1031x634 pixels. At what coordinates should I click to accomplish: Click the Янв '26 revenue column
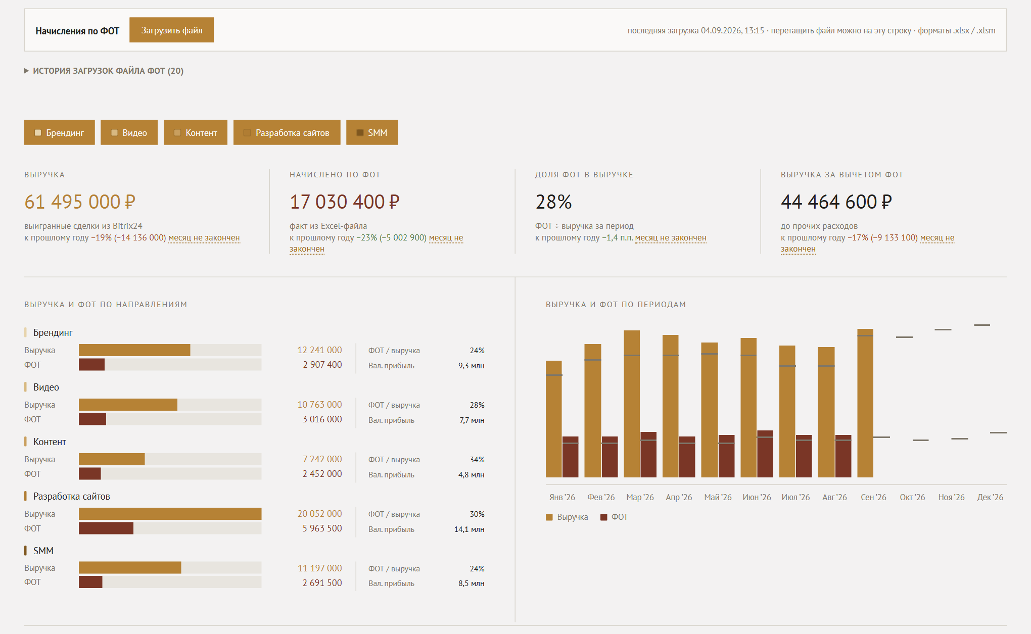click(x=554, y=419)
